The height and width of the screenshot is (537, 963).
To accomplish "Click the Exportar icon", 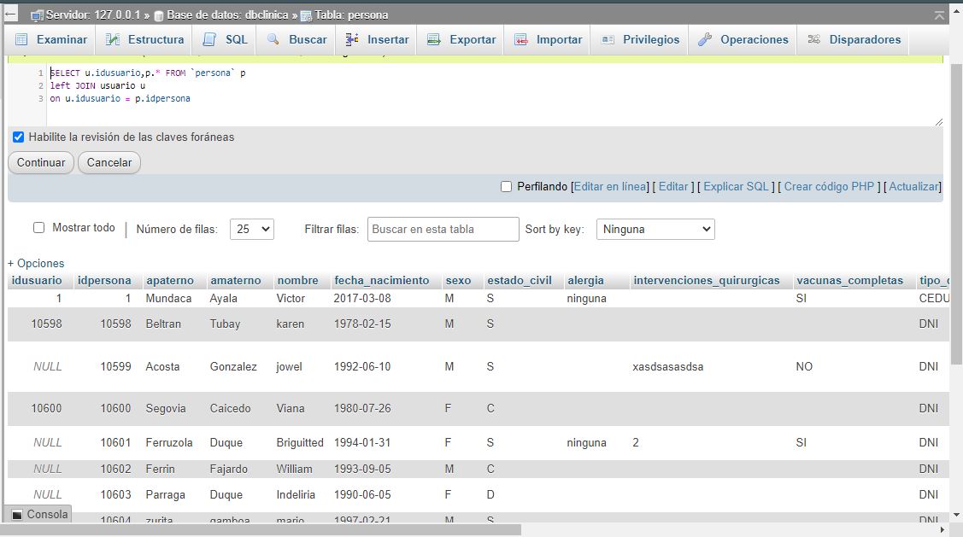I will coord(436,39).
